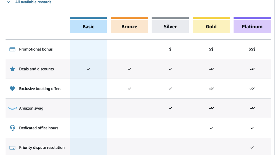Click the Amazon swag smile icon

(x=12, y=108)
